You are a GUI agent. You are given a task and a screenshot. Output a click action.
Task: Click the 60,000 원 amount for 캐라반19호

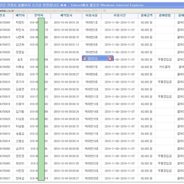tap(146, 149)
